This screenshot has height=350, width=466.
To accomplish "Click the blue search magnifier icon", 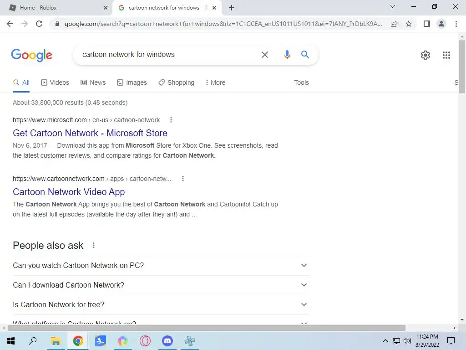I will (305, 55).
